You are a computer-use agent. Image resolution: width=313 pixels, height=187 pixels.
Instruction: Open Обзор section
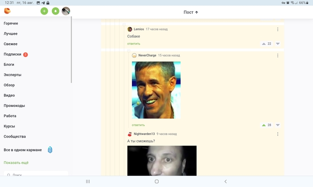pos(9,85)
